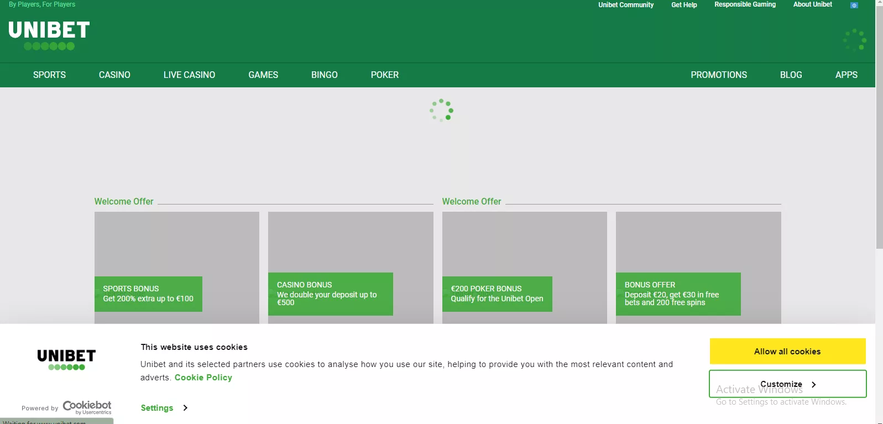Go to the Apps page
Image resolution: width=883 pixels, height=424 pixels.
coord(847,75)
